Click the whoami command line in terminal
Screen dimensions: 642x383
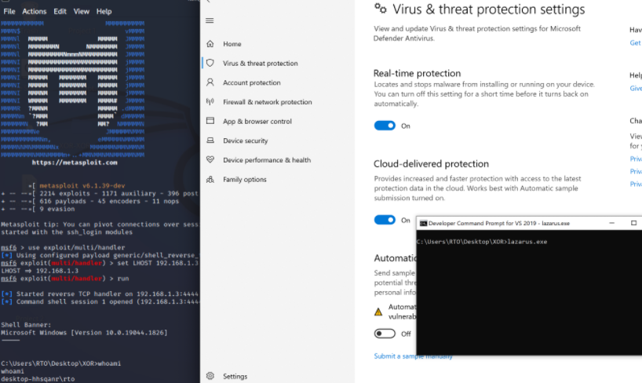coord(60,363)
